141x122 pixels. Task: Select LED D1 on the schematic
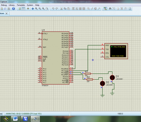click(112, 78)
